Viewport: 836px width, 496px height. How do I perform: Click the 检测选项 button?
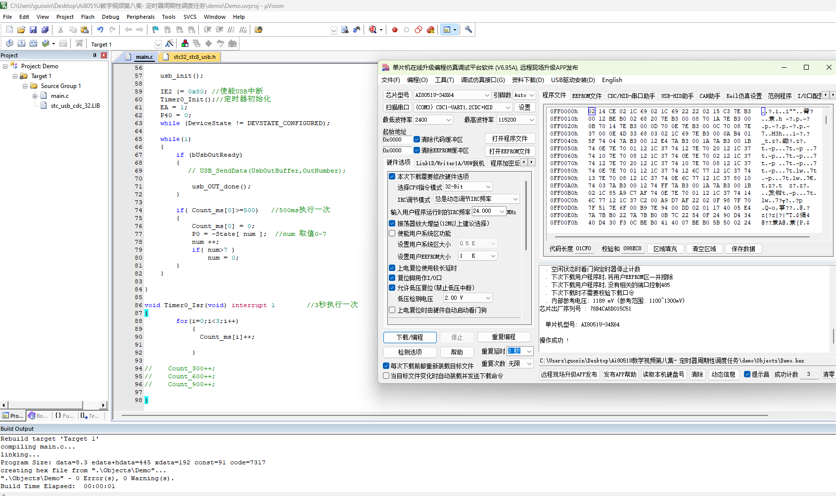[410, 352]
